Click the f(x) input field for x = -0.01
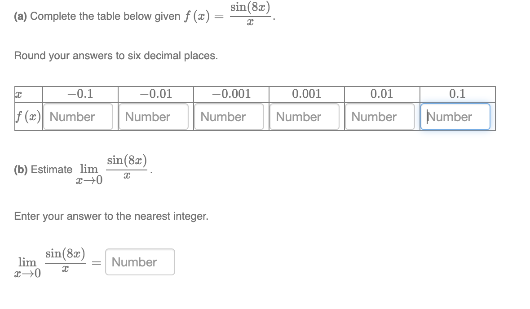Screen dimensions: 530x309 pos(154,117)
